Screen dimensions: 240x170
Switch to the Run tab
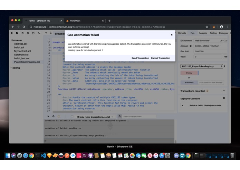192,33
